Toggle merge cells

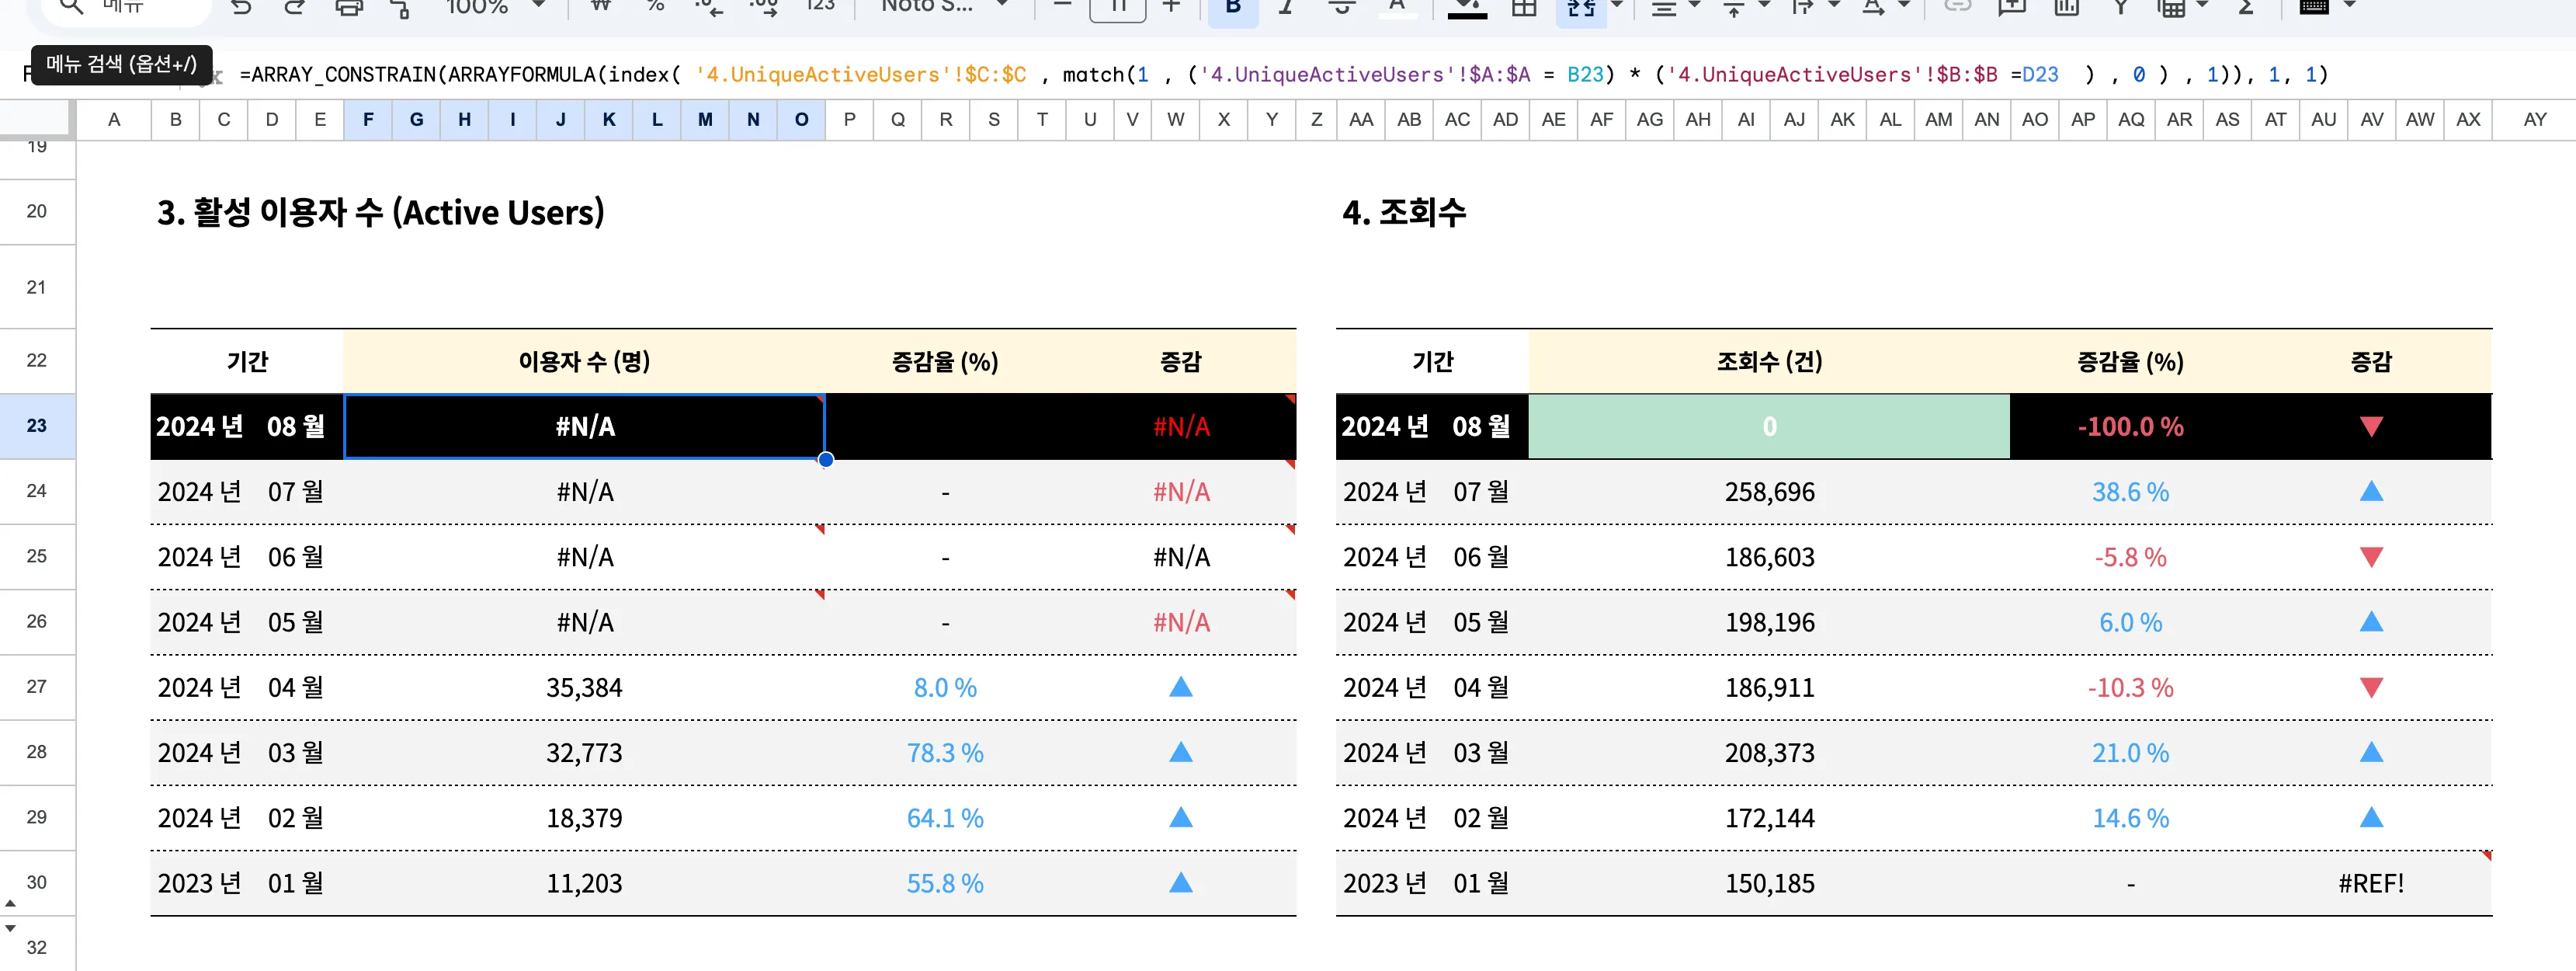tap(1580, 8)
